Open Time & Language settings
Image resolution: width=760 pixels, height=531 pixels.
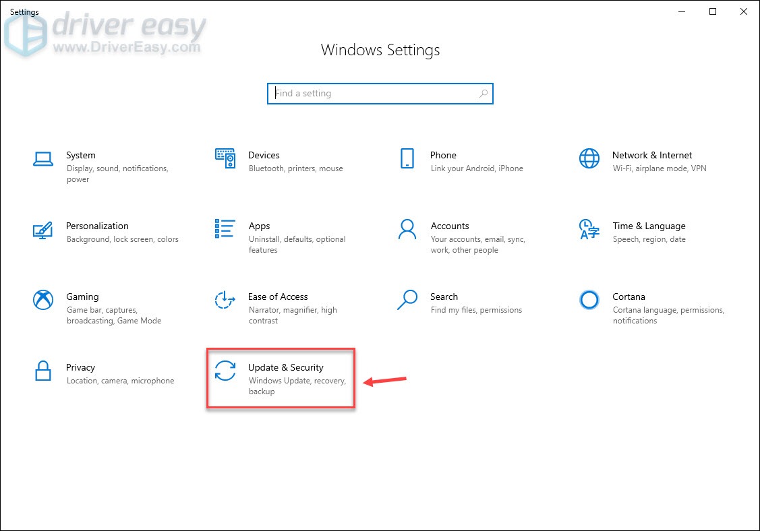tap(649, 232)
